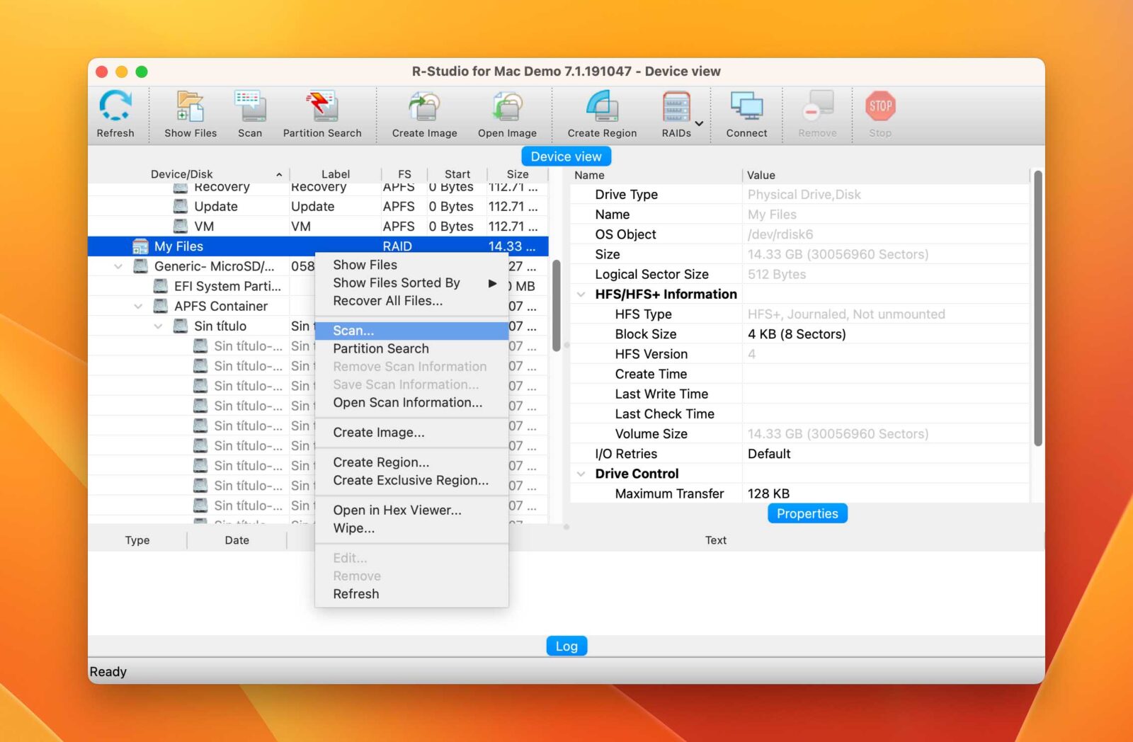
Task: Select Open in Hex Viewer menu entry
Action: tap(396, 510)
